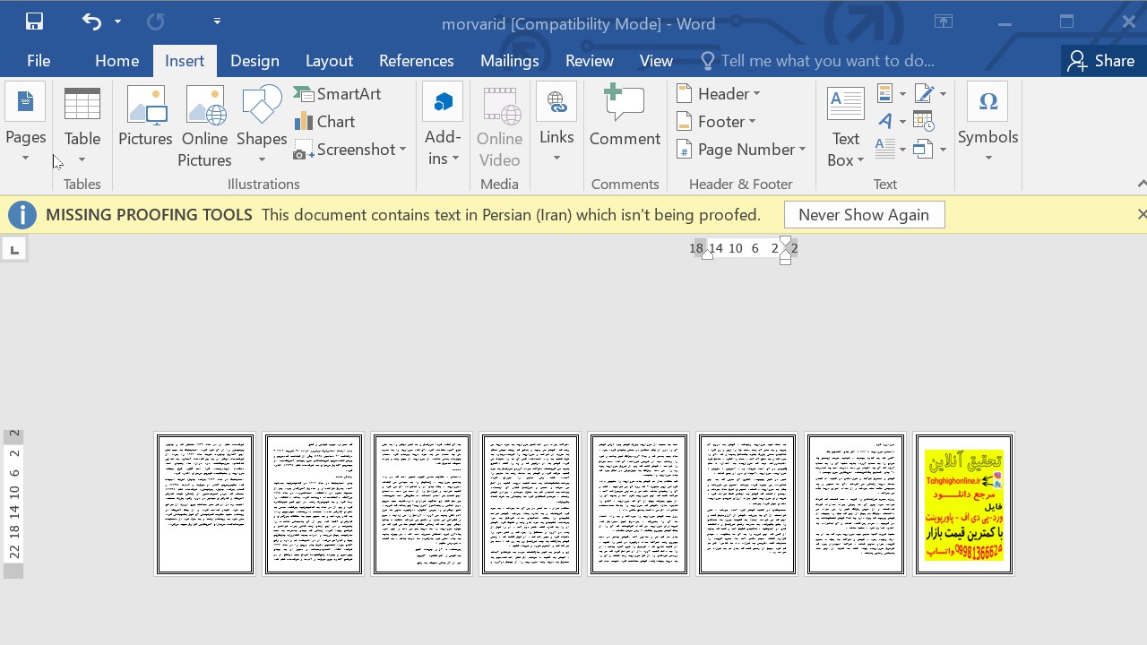The height and width of the screenshot is (645, 1147).
Task: Insert WordArt text
Action: 891,121
